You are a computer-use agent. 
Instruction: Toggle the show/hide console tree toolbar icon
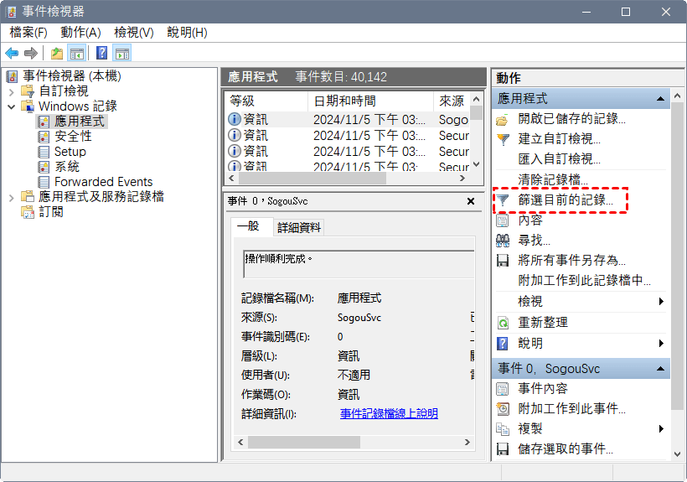77,54
